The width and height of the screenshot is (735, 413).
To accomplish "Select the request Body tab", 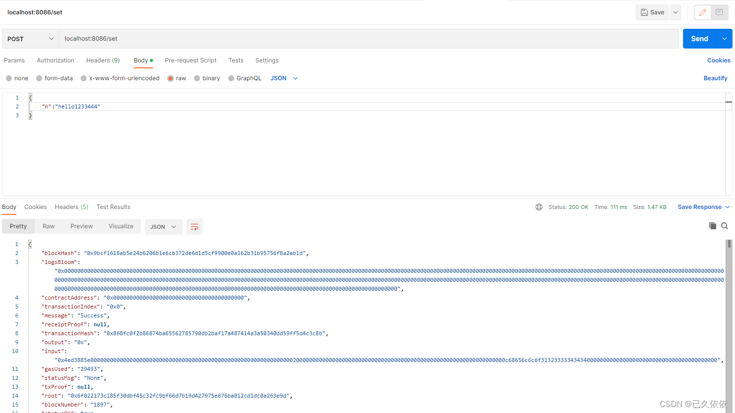I will pos(143,60).
